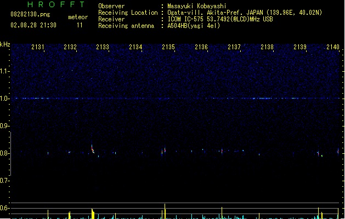Click the 2135 time marker
Viewport: 345px width, 219px height.
coord(168,47)
